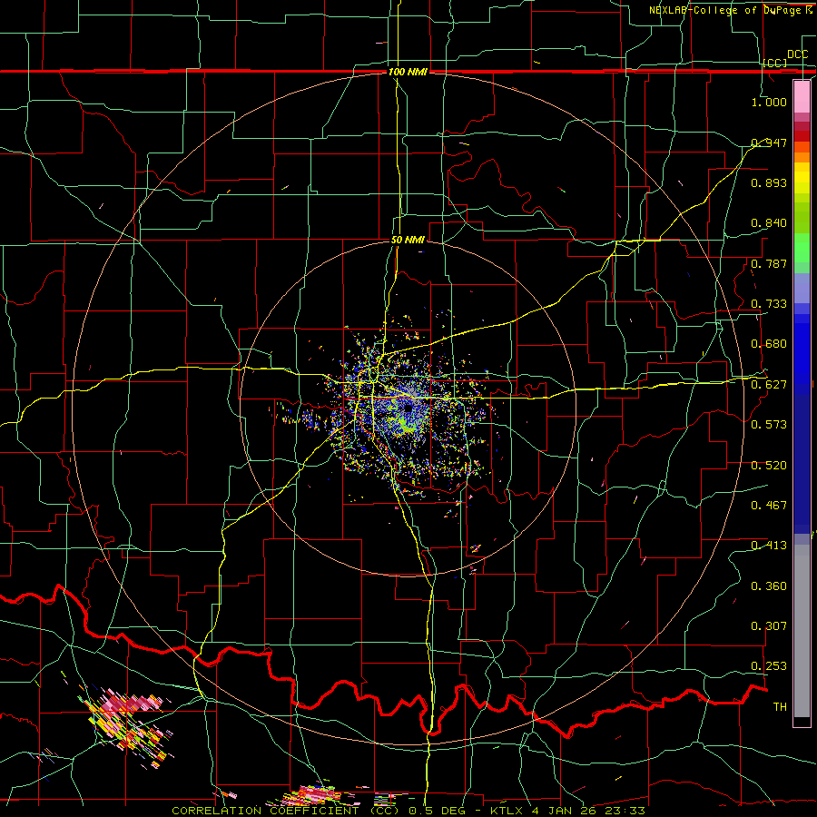The image size is (817, 817).
Task: Select the 0.840 value on the color scale
Action: (x=769, y=223)
